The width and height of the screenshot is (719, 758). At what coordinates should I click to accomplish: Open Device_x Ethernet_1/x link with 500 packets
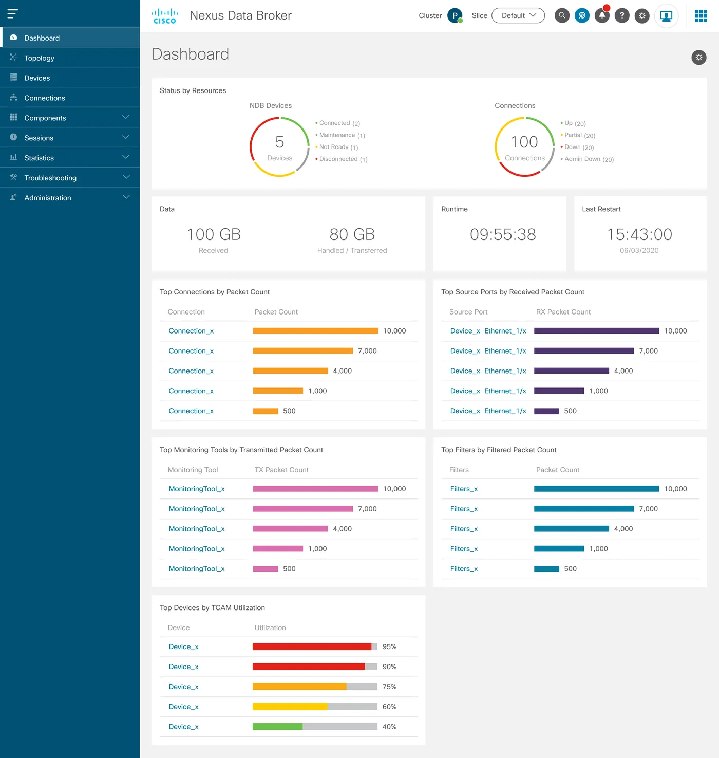pos(488,411)
